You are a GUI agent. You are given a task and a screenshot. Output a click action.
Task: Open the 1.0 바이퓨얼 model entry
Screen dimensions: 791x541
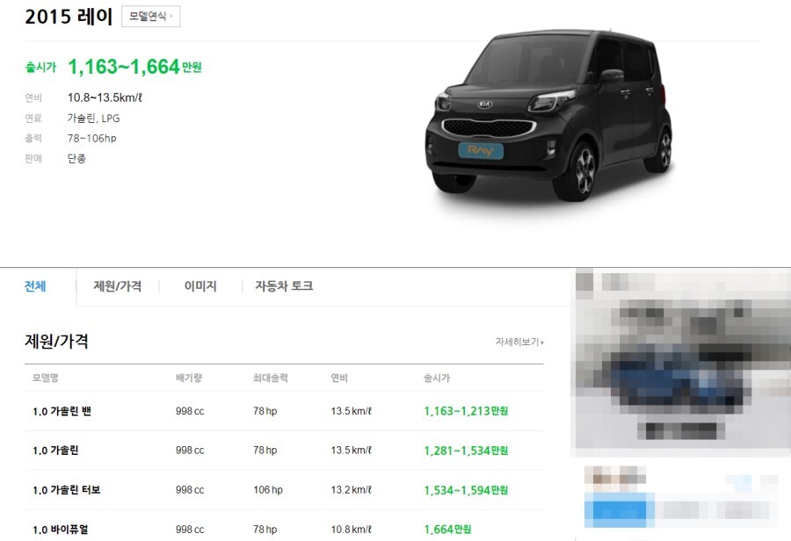61,530
